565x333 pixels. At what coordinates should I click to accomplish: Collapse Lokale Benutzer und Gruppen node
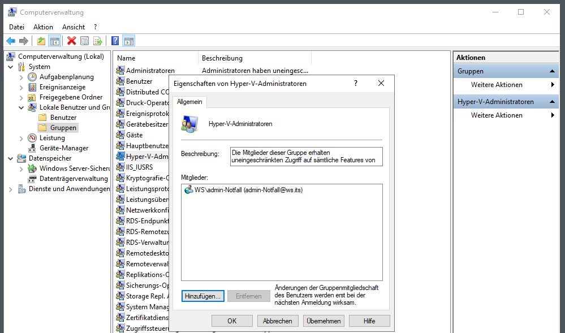pos(21,107)
